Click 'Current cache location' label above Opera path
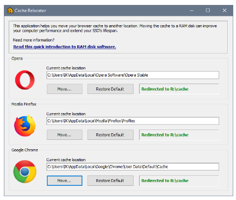Screen dimensions: 236x200 click(x=66, y=68)
